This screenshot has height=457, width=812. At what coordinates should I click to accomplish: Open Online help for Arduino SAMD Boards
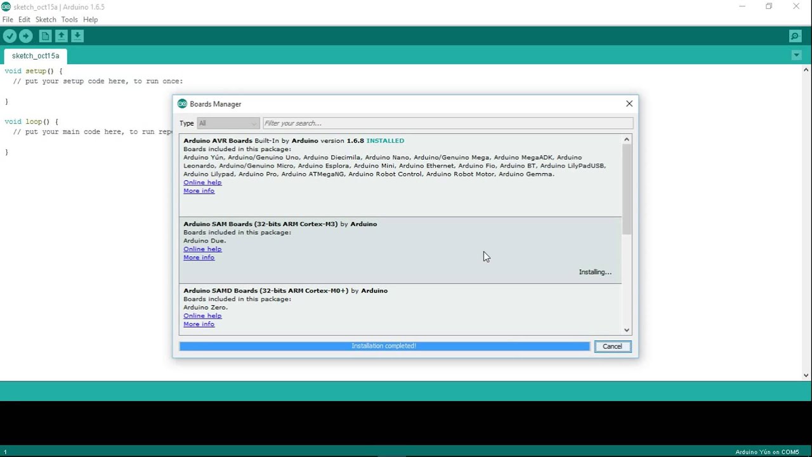coord(202,315)
